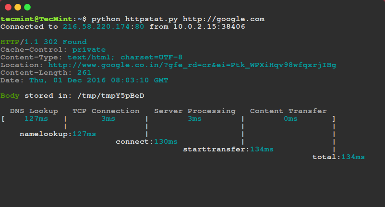This screenshot has width=385, height=207.
Task: Click the Content Transfer column header
Action: tap(288, 111)
